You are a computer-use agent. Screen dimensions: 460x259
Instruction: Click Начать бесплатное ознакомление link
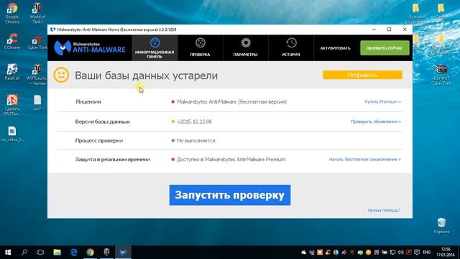click(364, 160)
